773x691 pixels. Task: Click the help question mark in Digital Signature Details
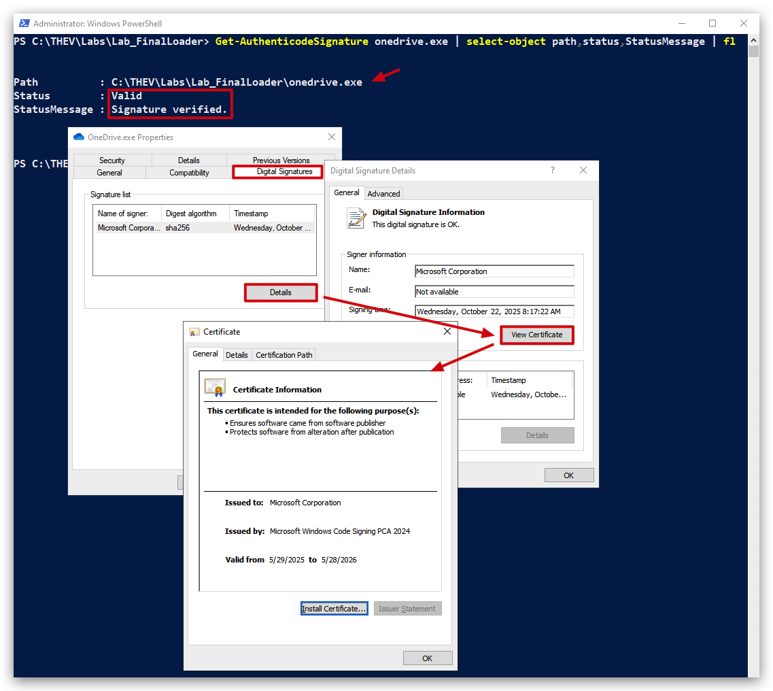[x=553, y=170]
